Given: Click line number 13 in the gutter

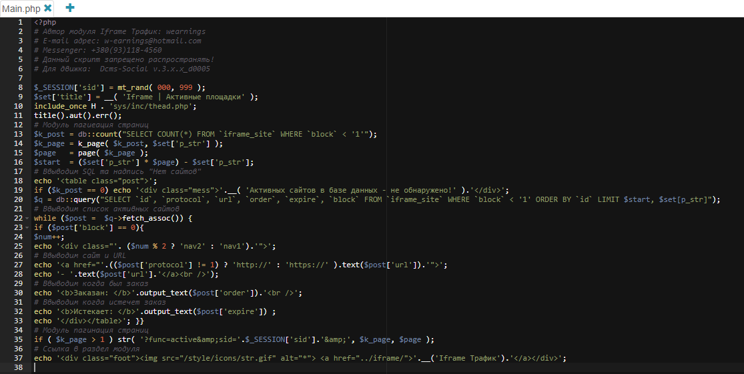Looking at the screenshot, I should tap(18, 134).
